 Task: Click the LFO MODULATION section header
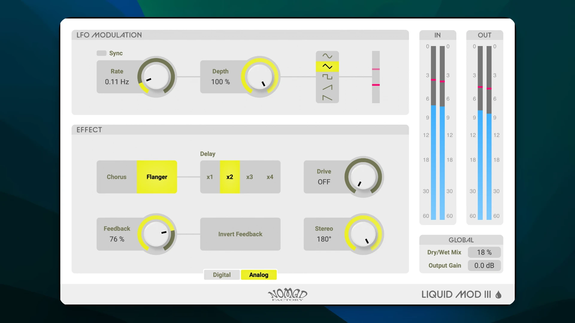(x=240, y=35)
